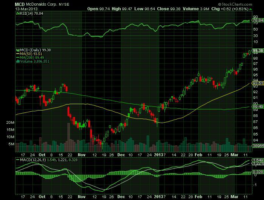Viewport: 264px width, 200px height.
Task: Click the MA(50) yellow line legend swatch
Action: pos(18,54)
